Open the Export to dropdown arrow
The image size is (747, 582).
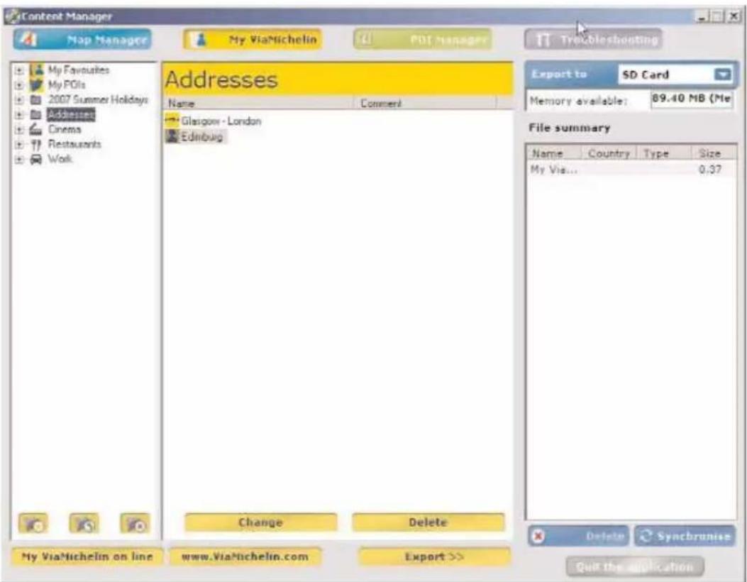point(722,75)
